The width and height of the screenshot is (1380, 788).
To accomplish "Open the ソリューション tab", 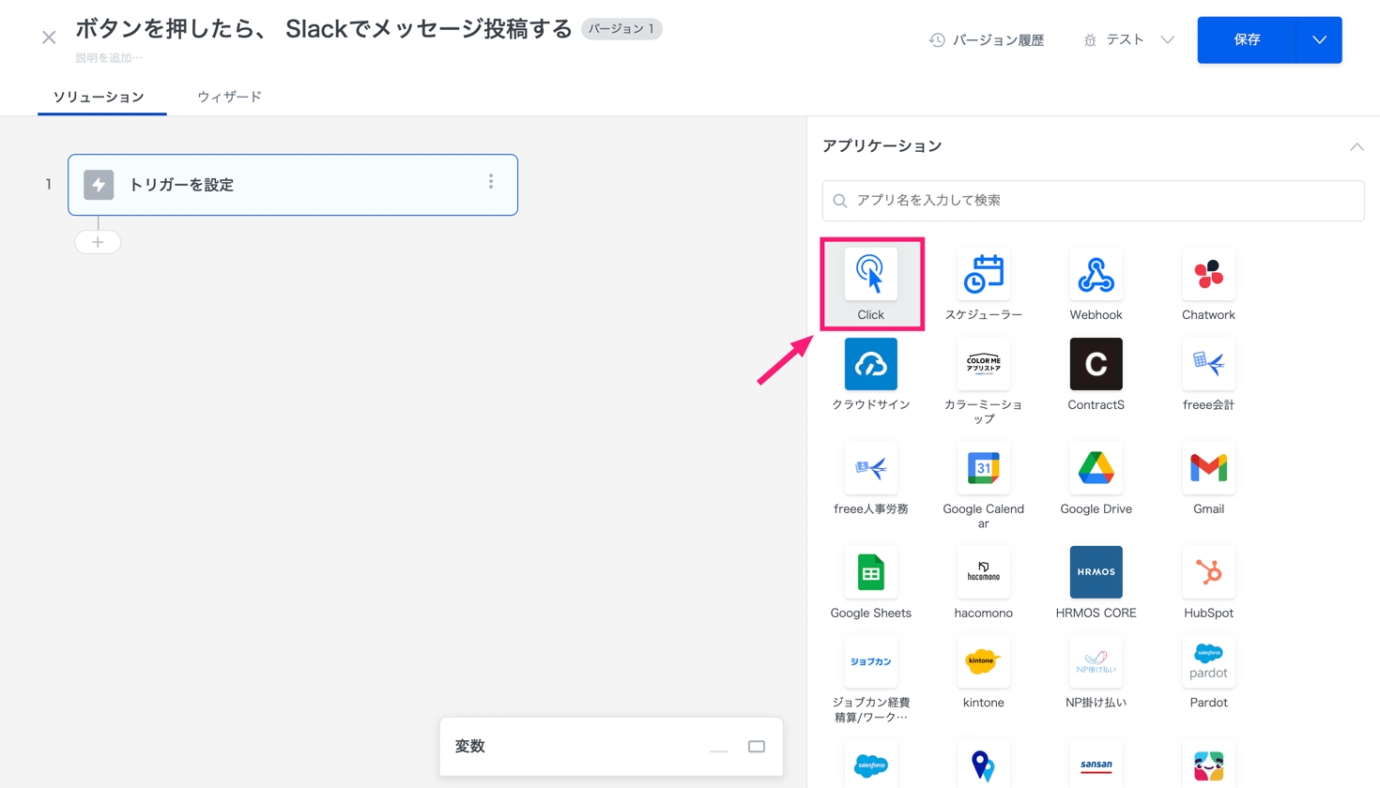I will (x=99, y=97).
